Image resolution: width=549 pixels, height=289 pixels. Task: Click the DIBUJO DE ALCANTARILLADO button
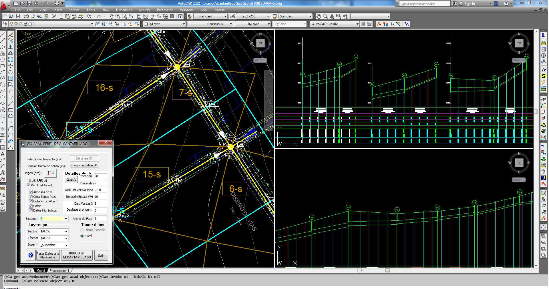[x=77, y=255]
